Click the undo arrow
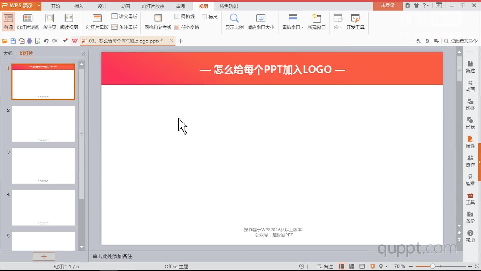The image size is (481, 271). 46,41
